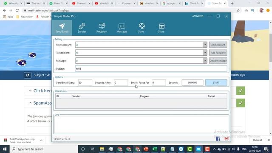Open the Windows Start menu

[5, 149]
